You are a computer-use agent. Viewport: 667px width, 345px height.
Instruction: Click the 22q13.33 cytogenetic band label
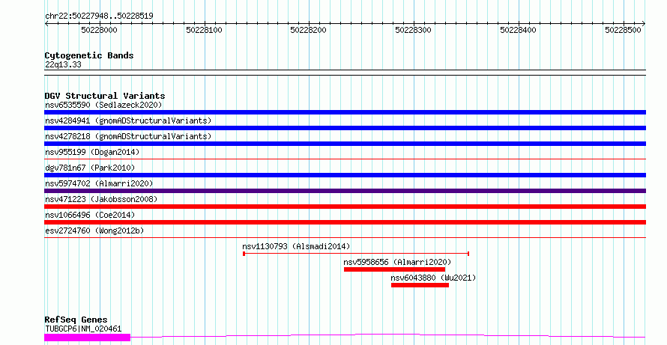63,65
